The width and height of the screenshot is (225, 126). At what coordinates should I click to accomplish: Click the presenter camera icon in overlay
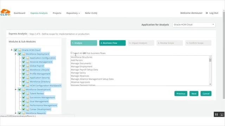(x=221, y=114)
